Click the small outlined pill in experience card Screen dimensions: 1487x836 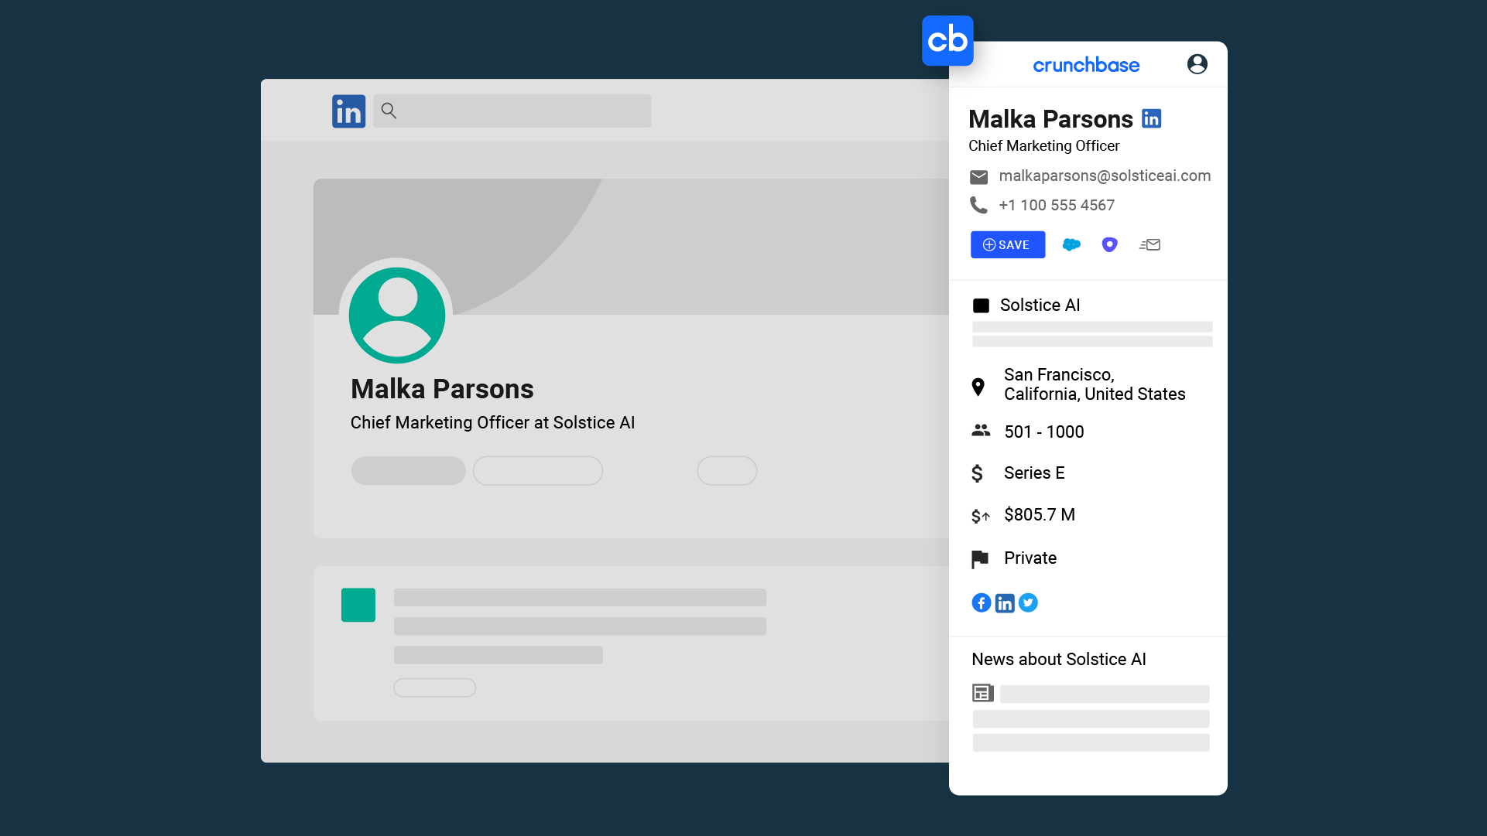click(435, 688)
